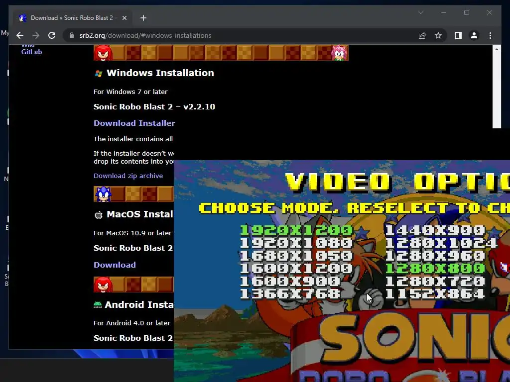Click the browser forward arrow

(36, 35)
